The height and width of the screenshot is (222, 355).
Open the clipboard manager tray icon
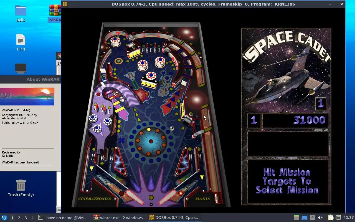[331, 218]
